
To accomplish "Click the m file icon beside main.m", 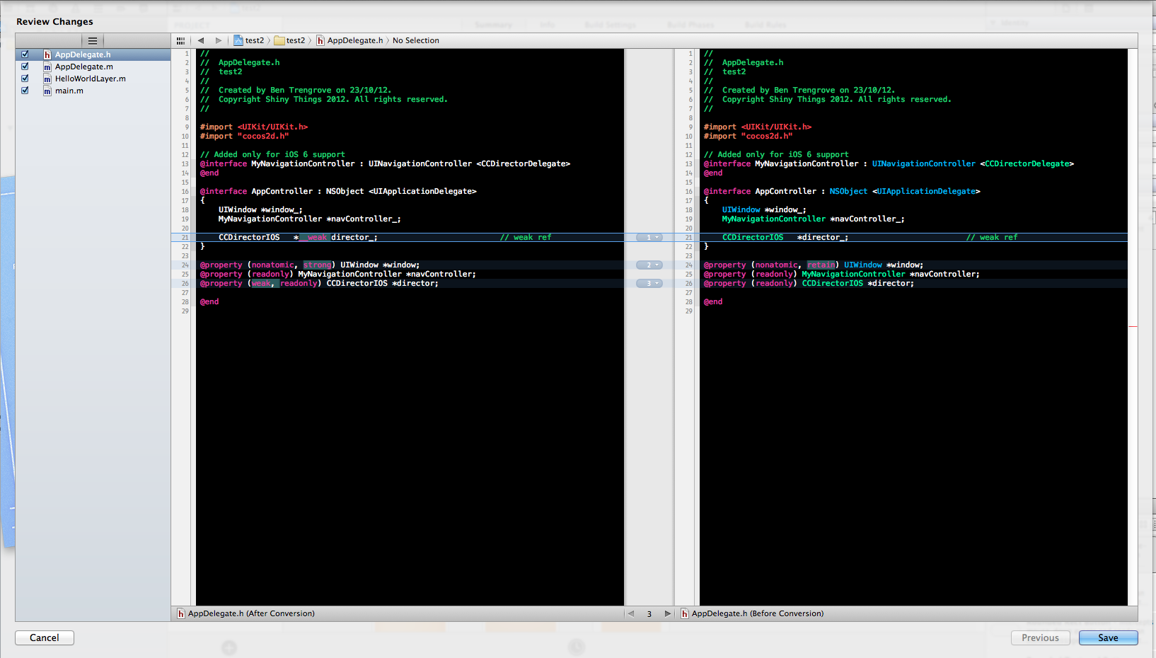I will pyautogui.click(x=47, y=91).
